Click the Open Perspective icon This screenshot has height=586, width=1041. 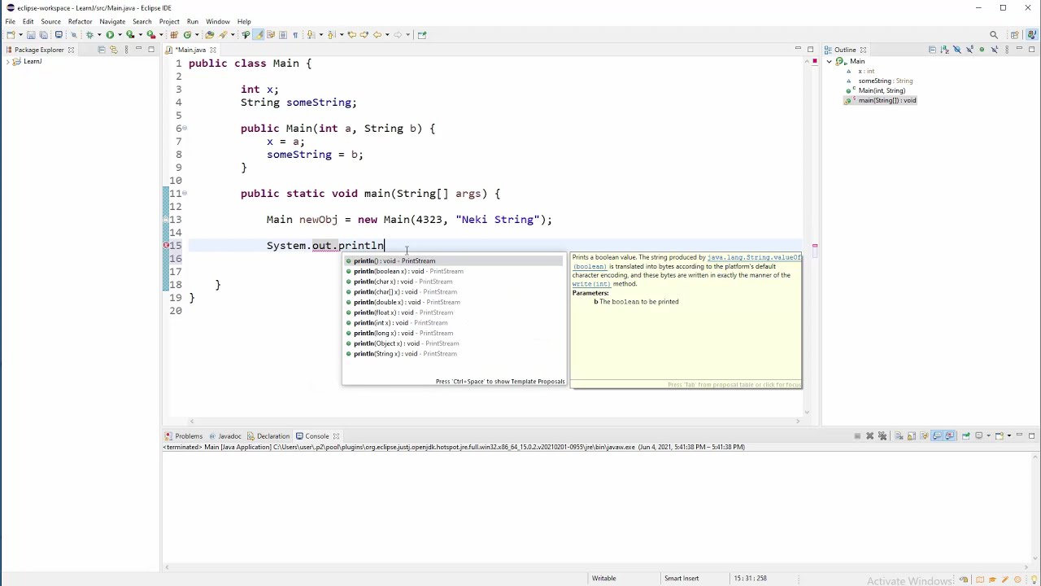pos(1015,34)
